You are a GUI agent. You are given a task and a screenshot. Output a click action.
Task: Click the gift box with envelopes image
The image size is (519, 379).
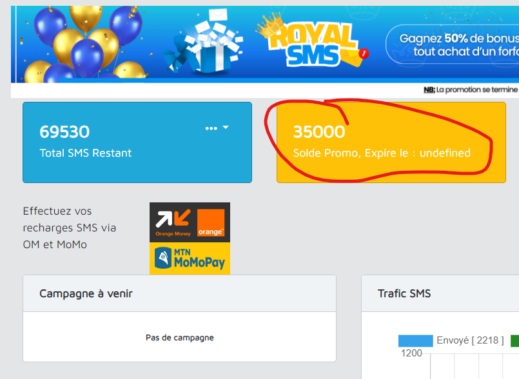click(205, 41)
